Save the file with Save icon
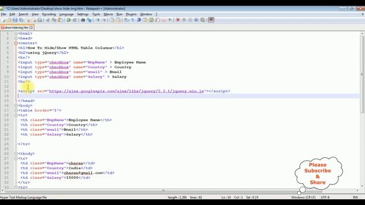This screenshot has height=205, width=365. coord(15,20)
